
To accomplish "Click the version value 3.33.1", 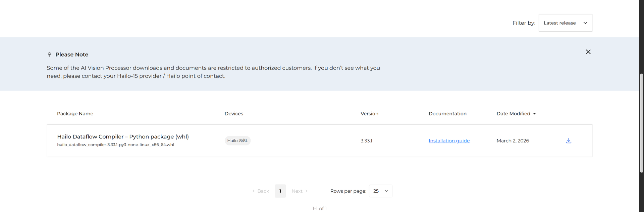I will 366,141.
